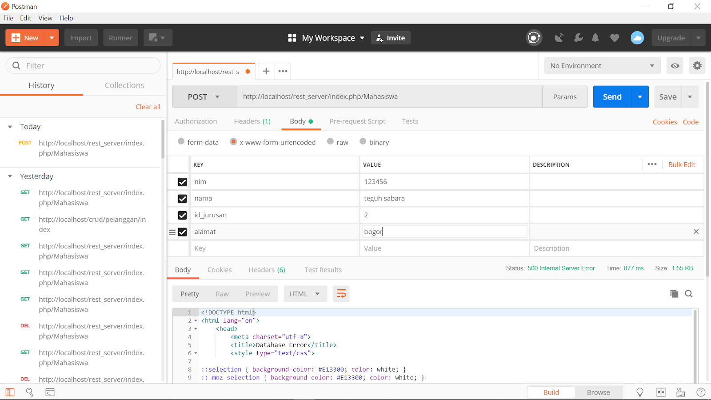Click the heart icon in header
711x400 pixels.
[x=615, y=38]
